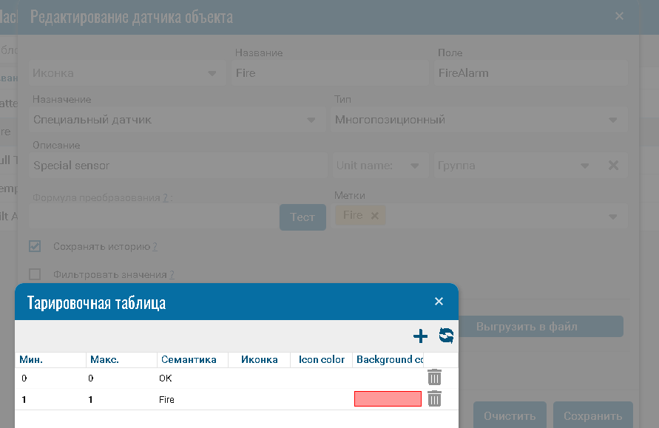Toggle the Сохранять историю checkbox
Screen dimensions: 659x428
(x=35, y=246)
